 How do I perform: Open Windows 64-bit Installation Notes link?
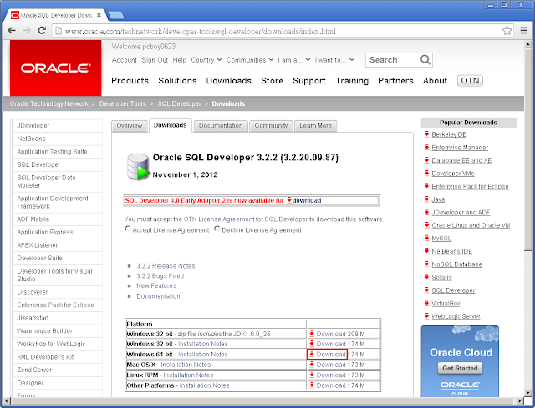(x=202, y=355)
